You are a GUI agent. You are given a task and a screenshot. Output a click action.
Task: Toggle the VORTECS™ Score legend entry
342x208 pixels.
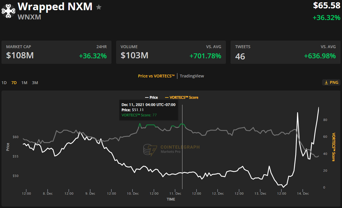pyautogui.click(x=182, y=97)
